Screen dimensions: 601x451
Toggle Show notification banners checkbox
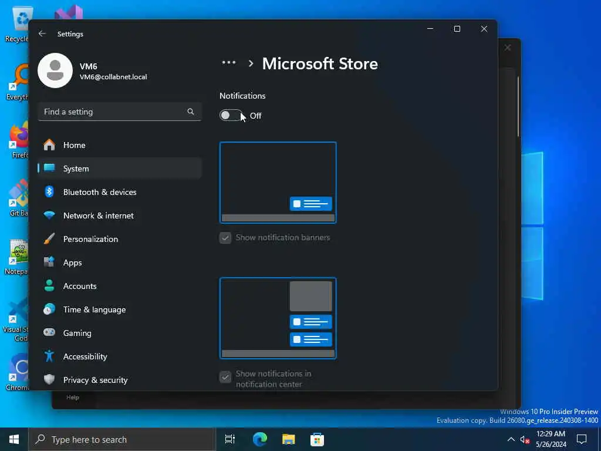pos(225,238)
